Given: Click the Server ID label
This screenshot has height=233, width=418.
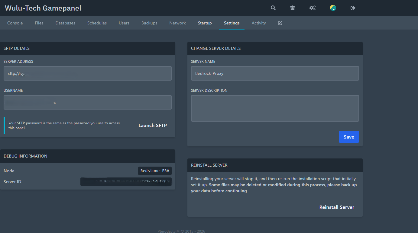Looking at the screenshot, I should tap(12, 182).
